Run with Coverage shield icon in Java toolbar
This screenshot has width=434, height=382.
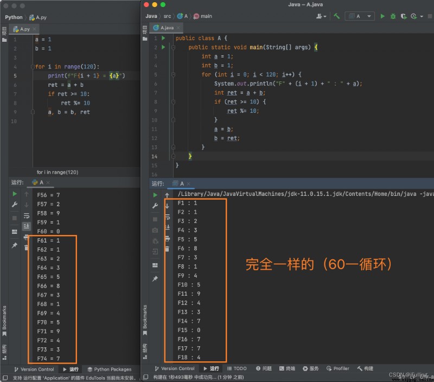(403, 16)
